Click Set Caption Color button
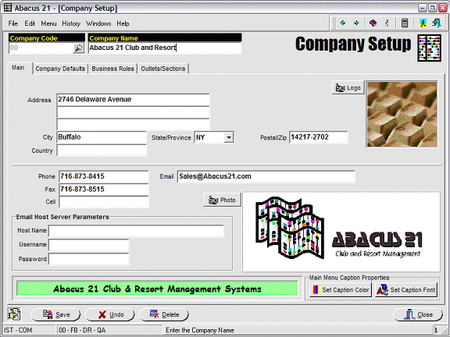450x337 pixels. [x=341, y=289]
